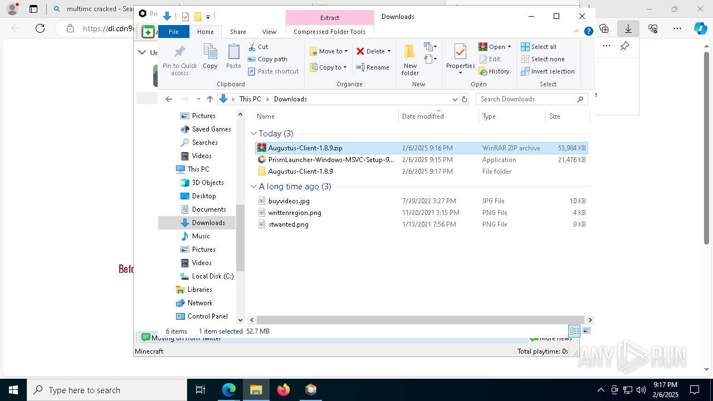Screen dimensions: 713x401
Task: Open recent locations dropdown
Action: (198, 99)
